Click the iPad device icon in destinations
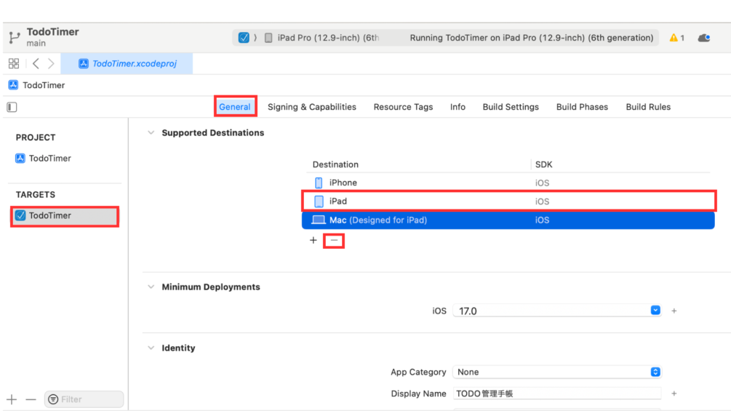This screenshot has width=731, height=411. [x=319, y=201]
